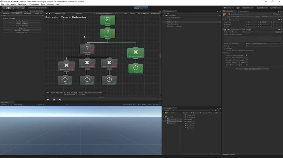Image resolution: width=283 pixels, height=158 pixels.
Task: Click the Unity Step frame button
Action: click(146, 8)
